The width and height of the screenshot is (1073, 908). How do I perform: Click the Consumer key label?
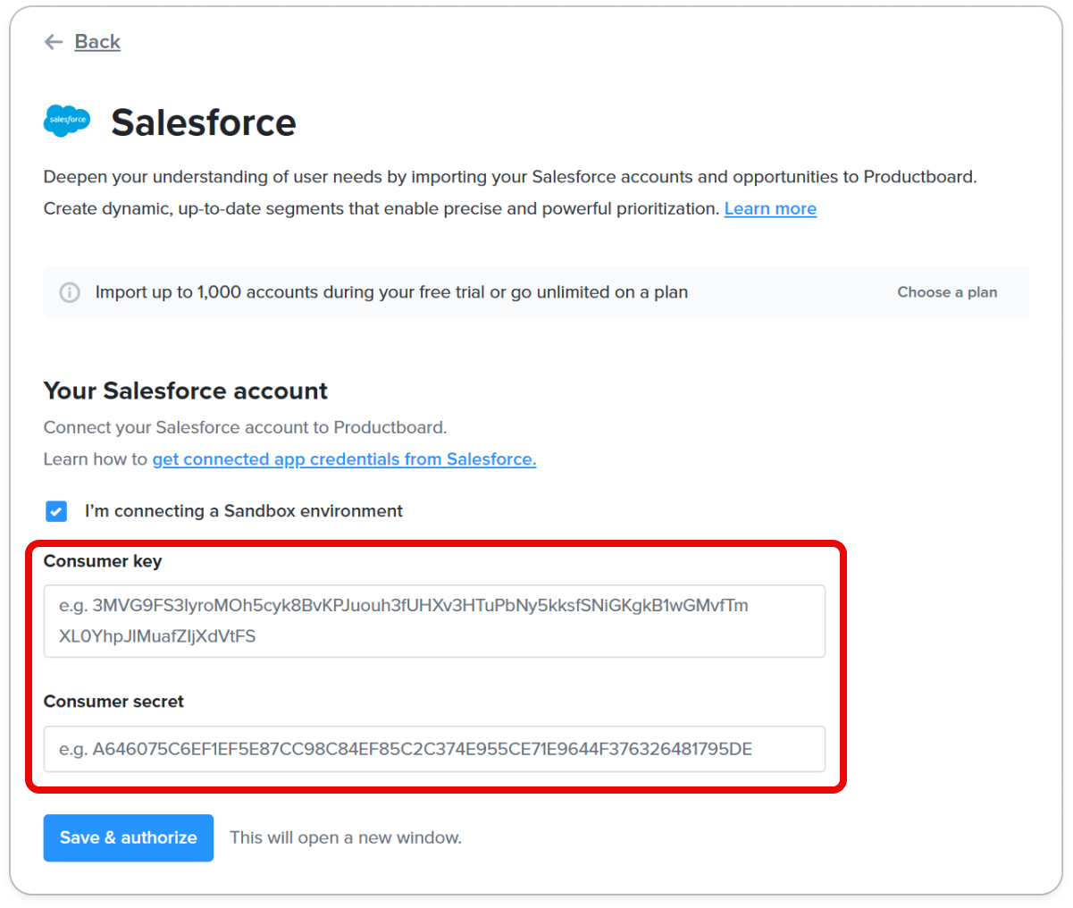(103, 561)
